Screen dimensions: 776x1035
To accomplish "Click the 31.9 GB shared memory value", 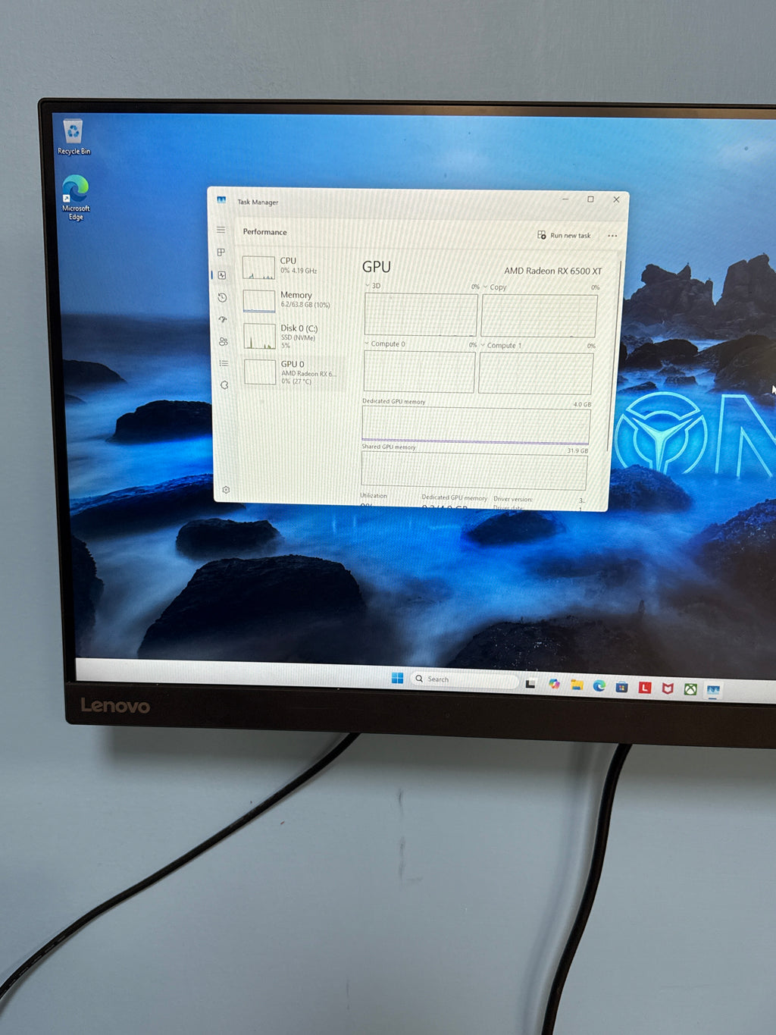I will tap(577, 450).
